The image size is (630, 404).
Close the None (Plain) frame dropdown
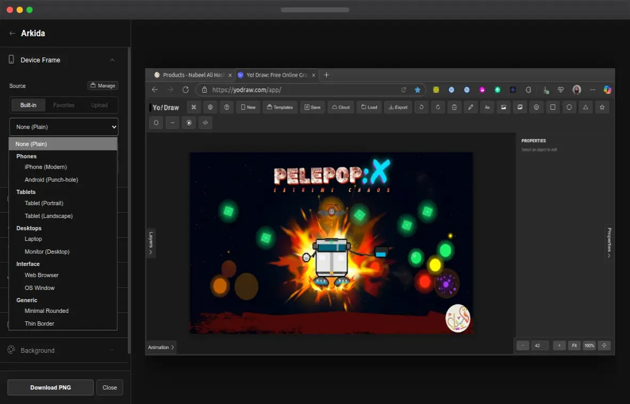(x=64, y=127)
